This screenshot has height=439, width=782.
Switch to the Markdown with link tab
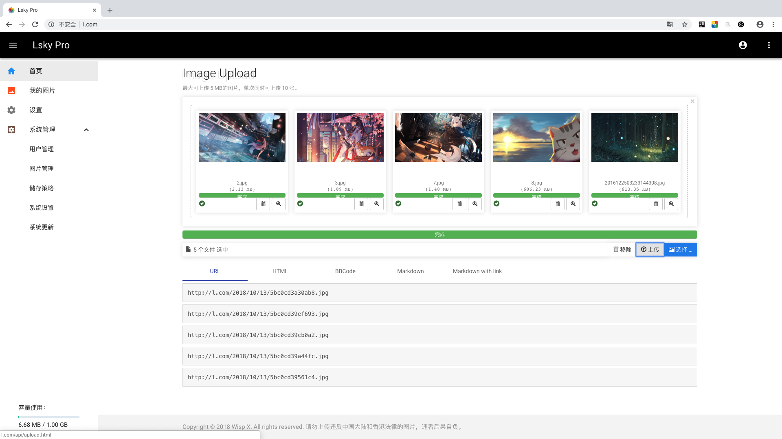point(477,271)
